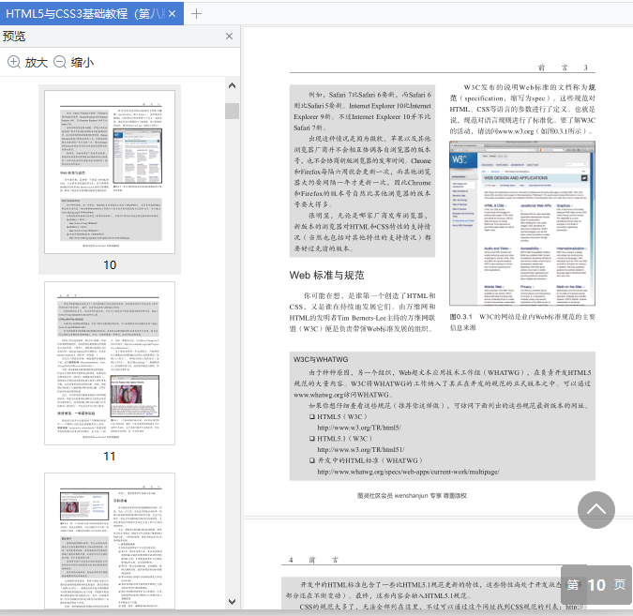Click thumbnail panel scrollbar up arrow

(x=233, y=85)
